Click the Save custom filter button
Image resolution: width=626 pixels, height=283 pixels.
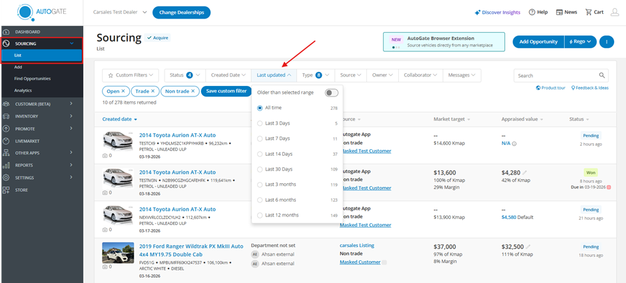[x=226, y=91]
